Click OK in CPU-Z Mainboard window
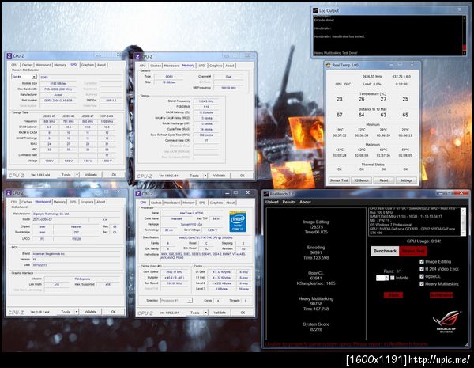This screenshot has width=474, height=368. 113,312
